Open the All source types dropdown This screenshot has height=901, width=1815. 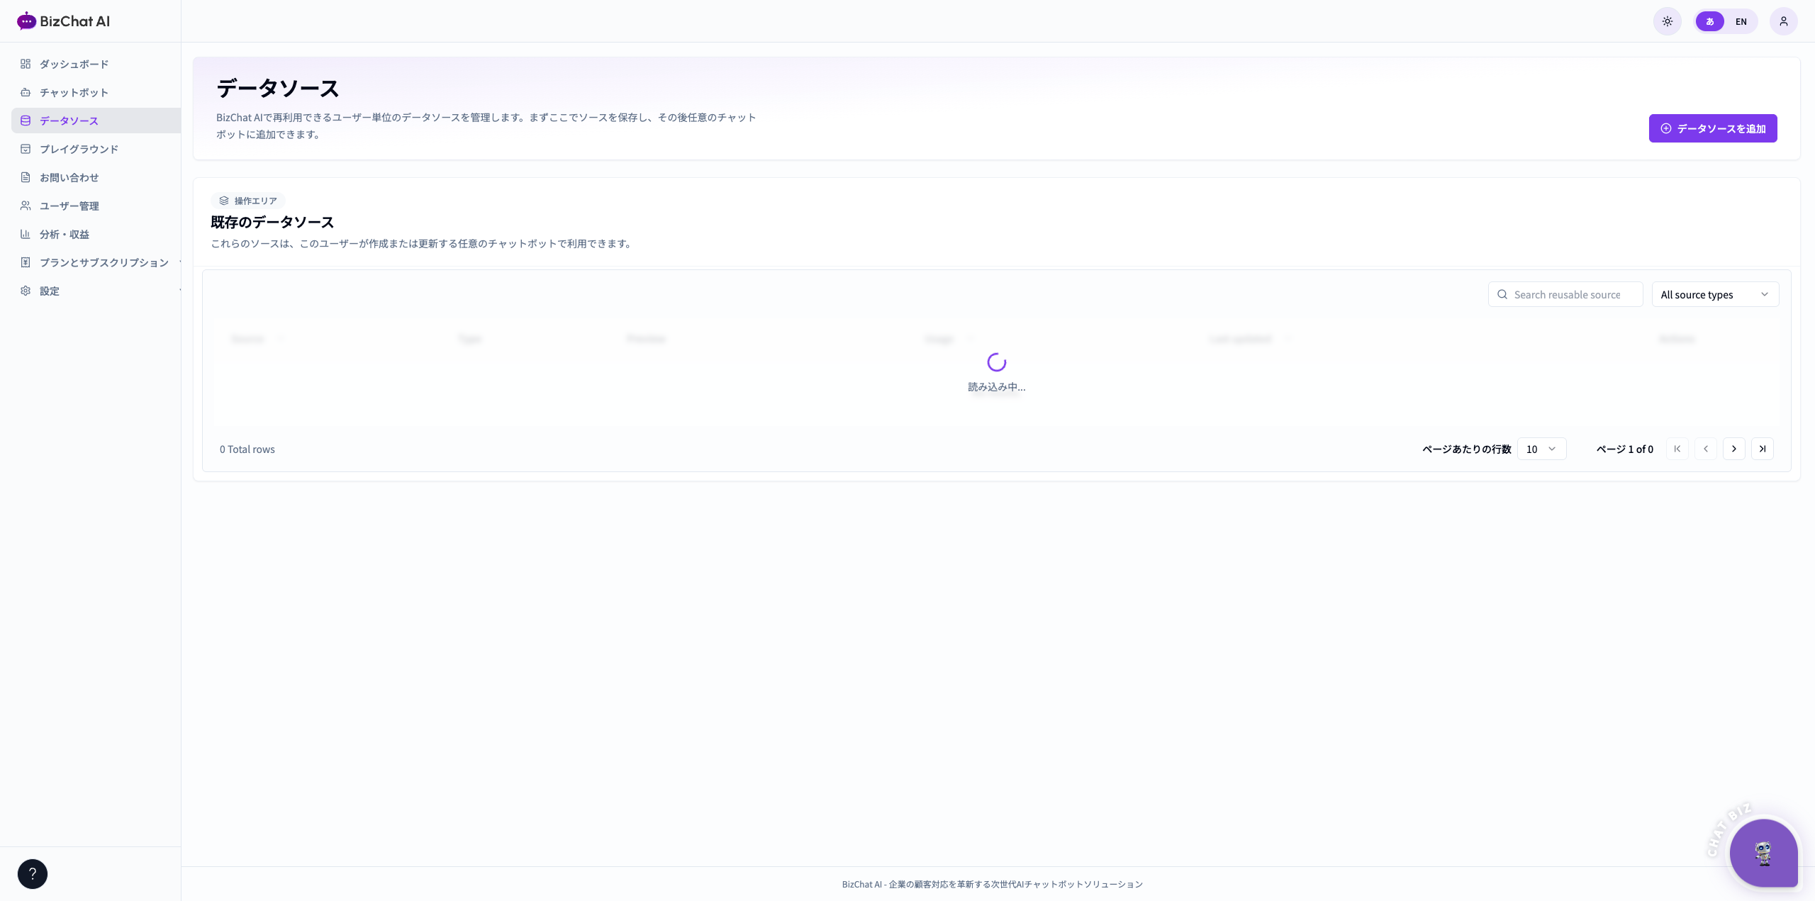point(1715,294)
